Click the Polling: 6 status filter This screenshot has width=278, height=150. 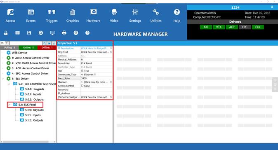tap(9, 47)
